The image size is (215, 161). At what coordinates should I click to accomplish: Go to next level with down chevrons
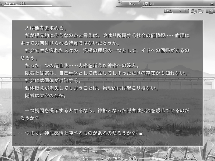coord(193,11)
